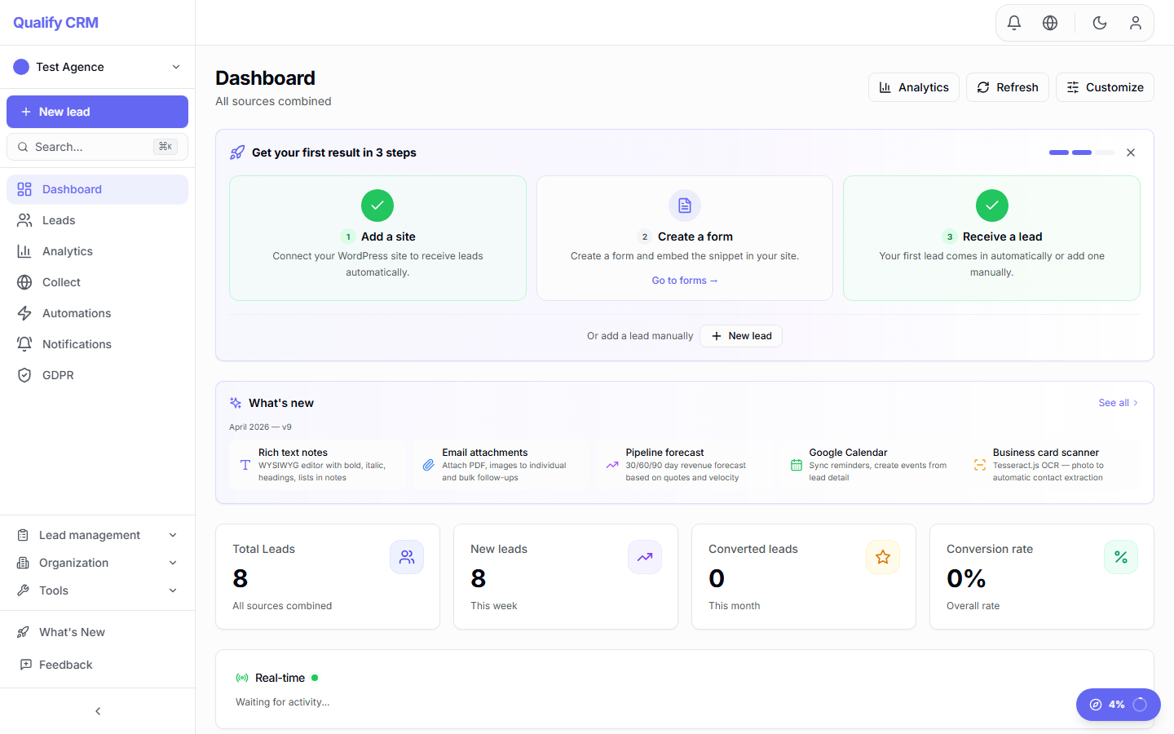The width and height of the screenshot is (1174, 734).
Task: Dismiss the Get your first result banner
Action: coord(1131,153)
